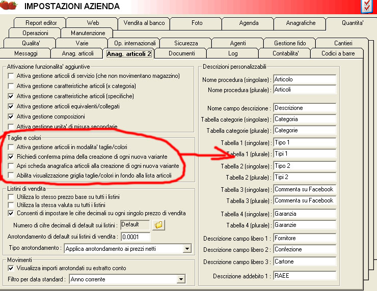
Task: Open the Contabilita' tab
Action: 285,53
